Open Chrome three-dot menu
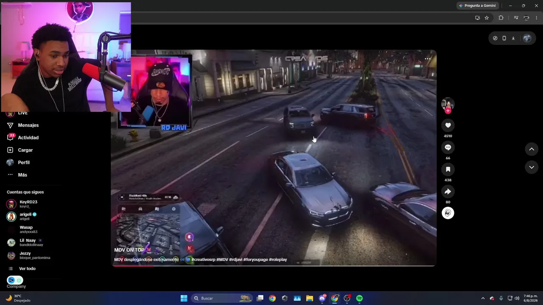543x305 pixels. (537, 18)
